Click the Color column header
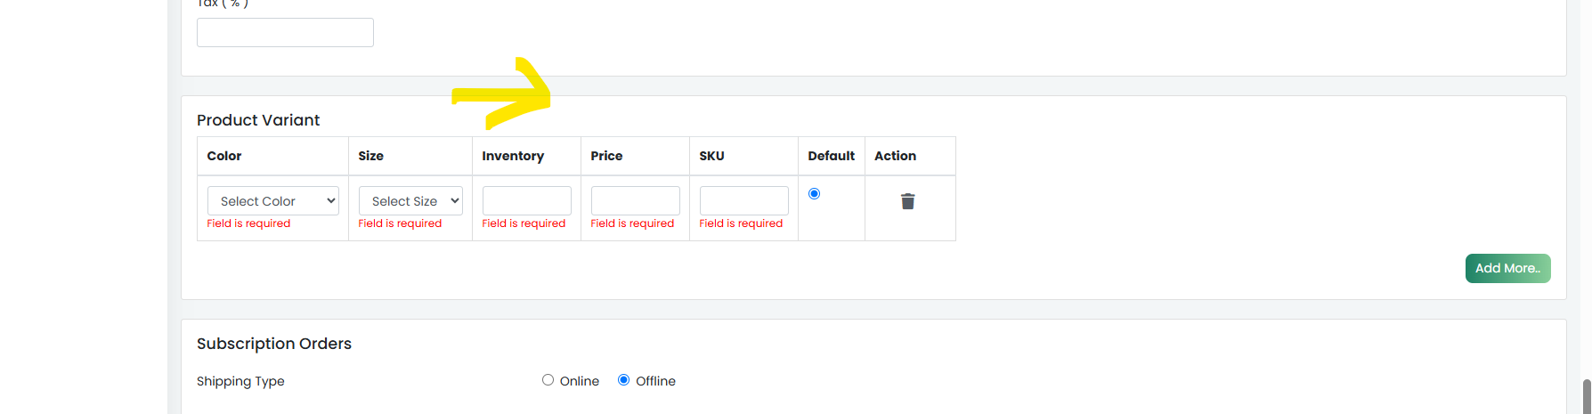1592x414 pixels. [x=224, y=156]
